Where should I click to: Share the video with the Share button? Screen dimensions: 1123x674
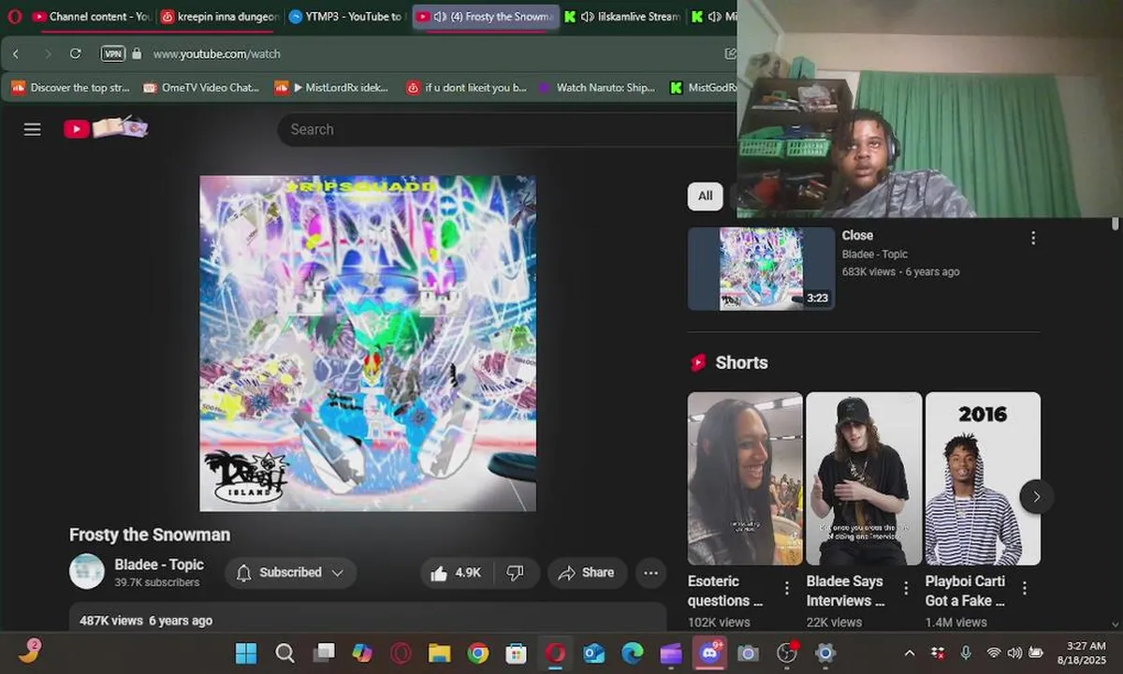(x=587, y=573)
